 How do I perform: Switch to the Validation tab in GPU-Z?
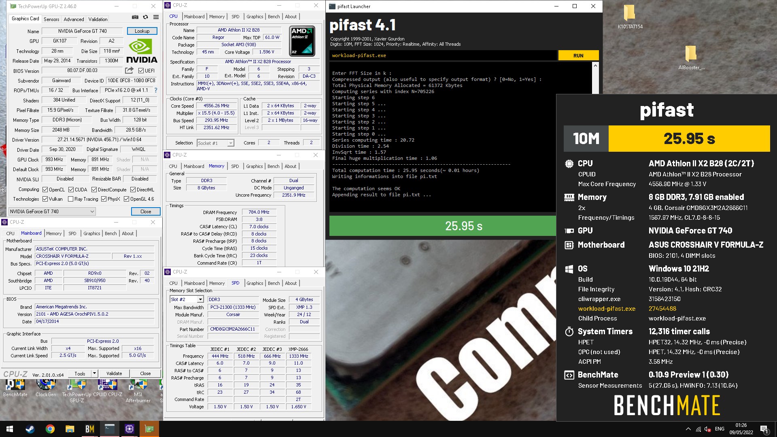click(98, 19)
